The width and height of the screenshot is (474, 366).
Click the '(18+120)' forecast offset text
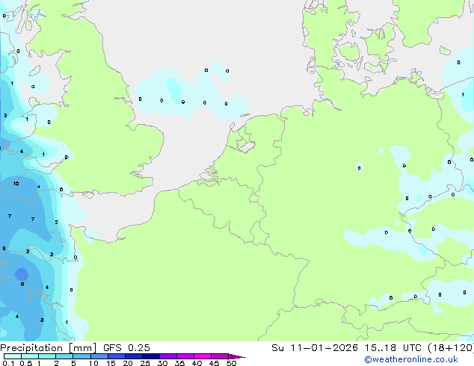tap(451, 348)
